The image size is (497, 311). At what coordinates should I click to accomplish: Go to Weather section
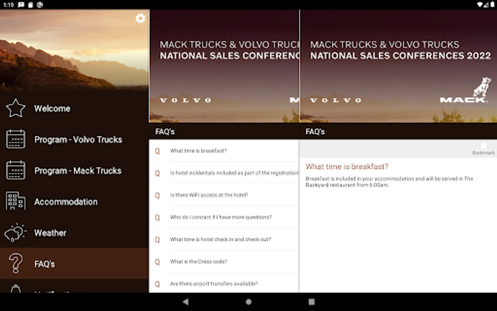tap(74, 233)
